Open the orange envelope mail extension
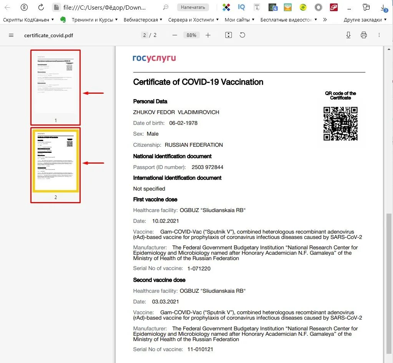Image resolution: width=393 pixels, height=363 pixels. (288, 8)
